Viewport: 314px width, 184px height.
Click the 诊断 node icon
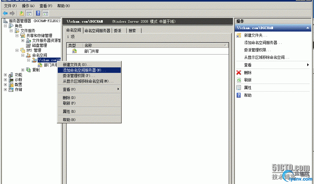11,80
